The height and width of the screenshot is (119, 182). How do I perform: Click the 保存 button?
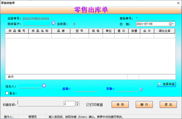coord(120,105)
